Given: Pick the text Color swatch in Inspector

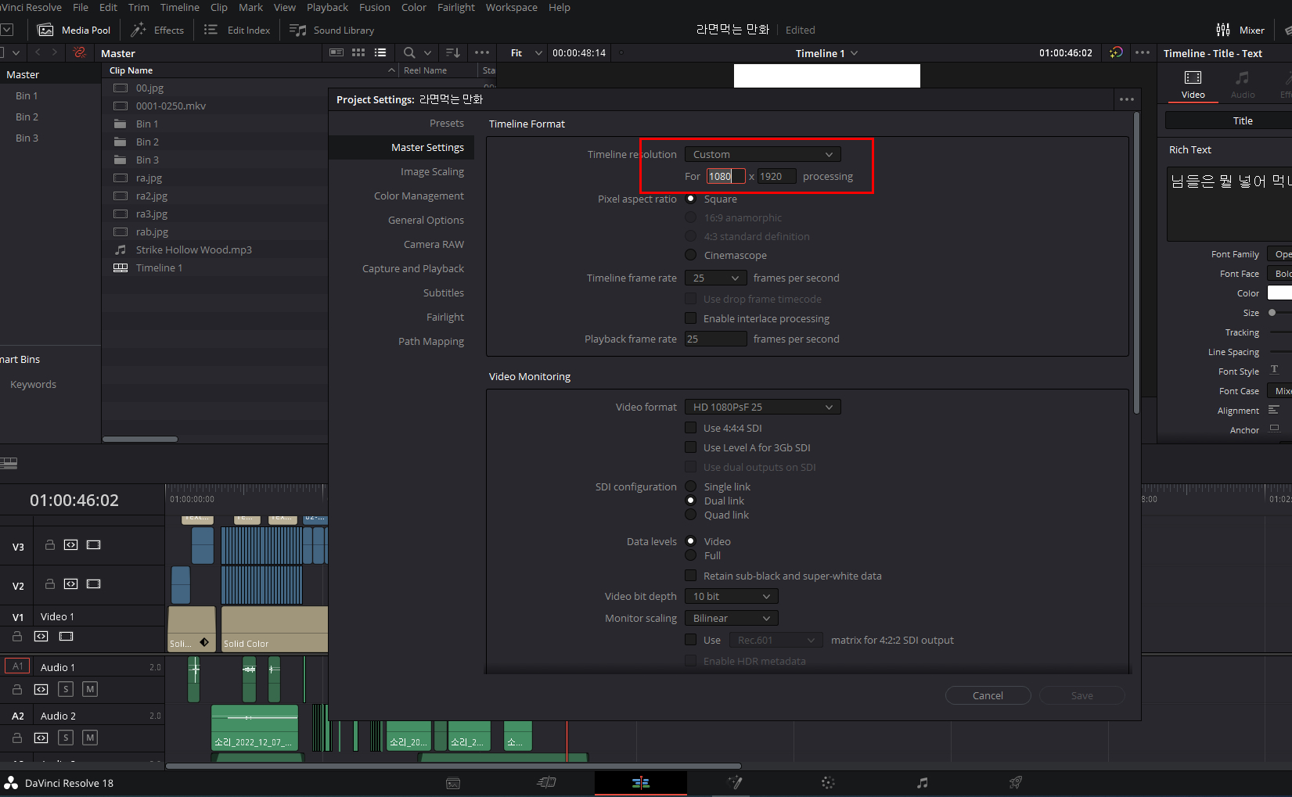Looking at the screenshot, I should point(1279,293).
